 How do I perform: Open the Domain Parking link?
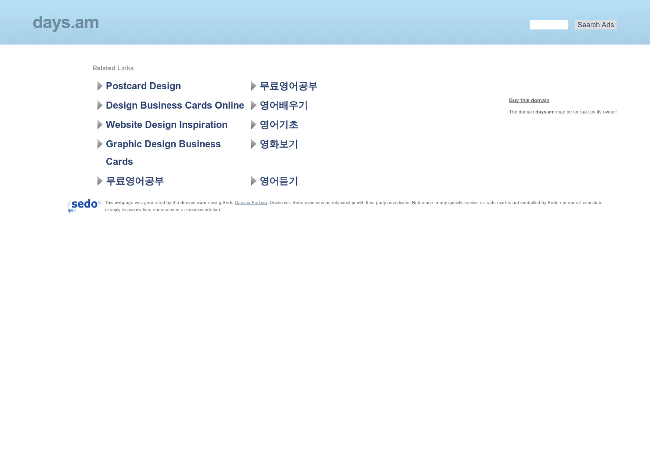[251, 203]
